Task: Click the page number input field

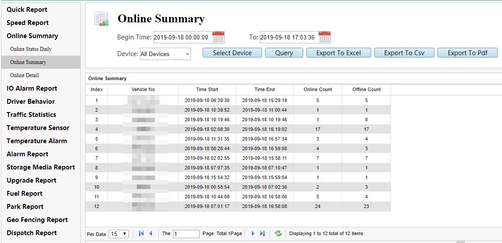Action: point(186,234)
